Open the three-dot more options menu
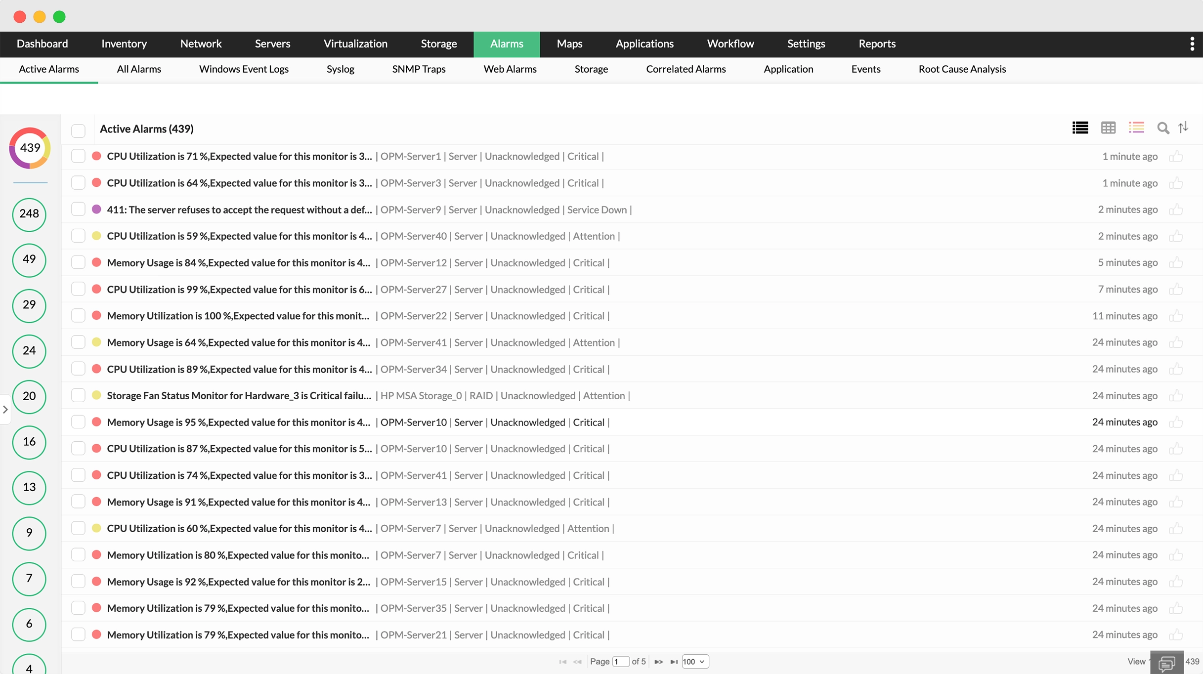The height and width of the screenshot is (674, 1203). pyautogui.click(x=1192, y=44)
